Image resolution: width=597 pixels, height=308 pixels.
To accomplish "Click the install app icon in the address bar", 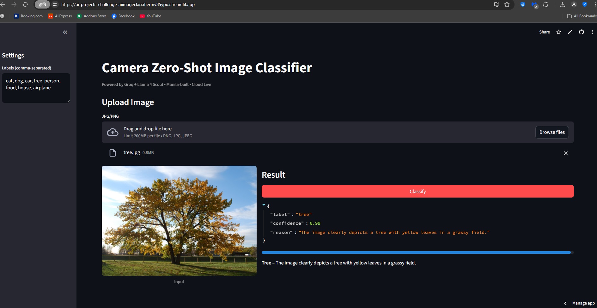I will click(496, 4).
